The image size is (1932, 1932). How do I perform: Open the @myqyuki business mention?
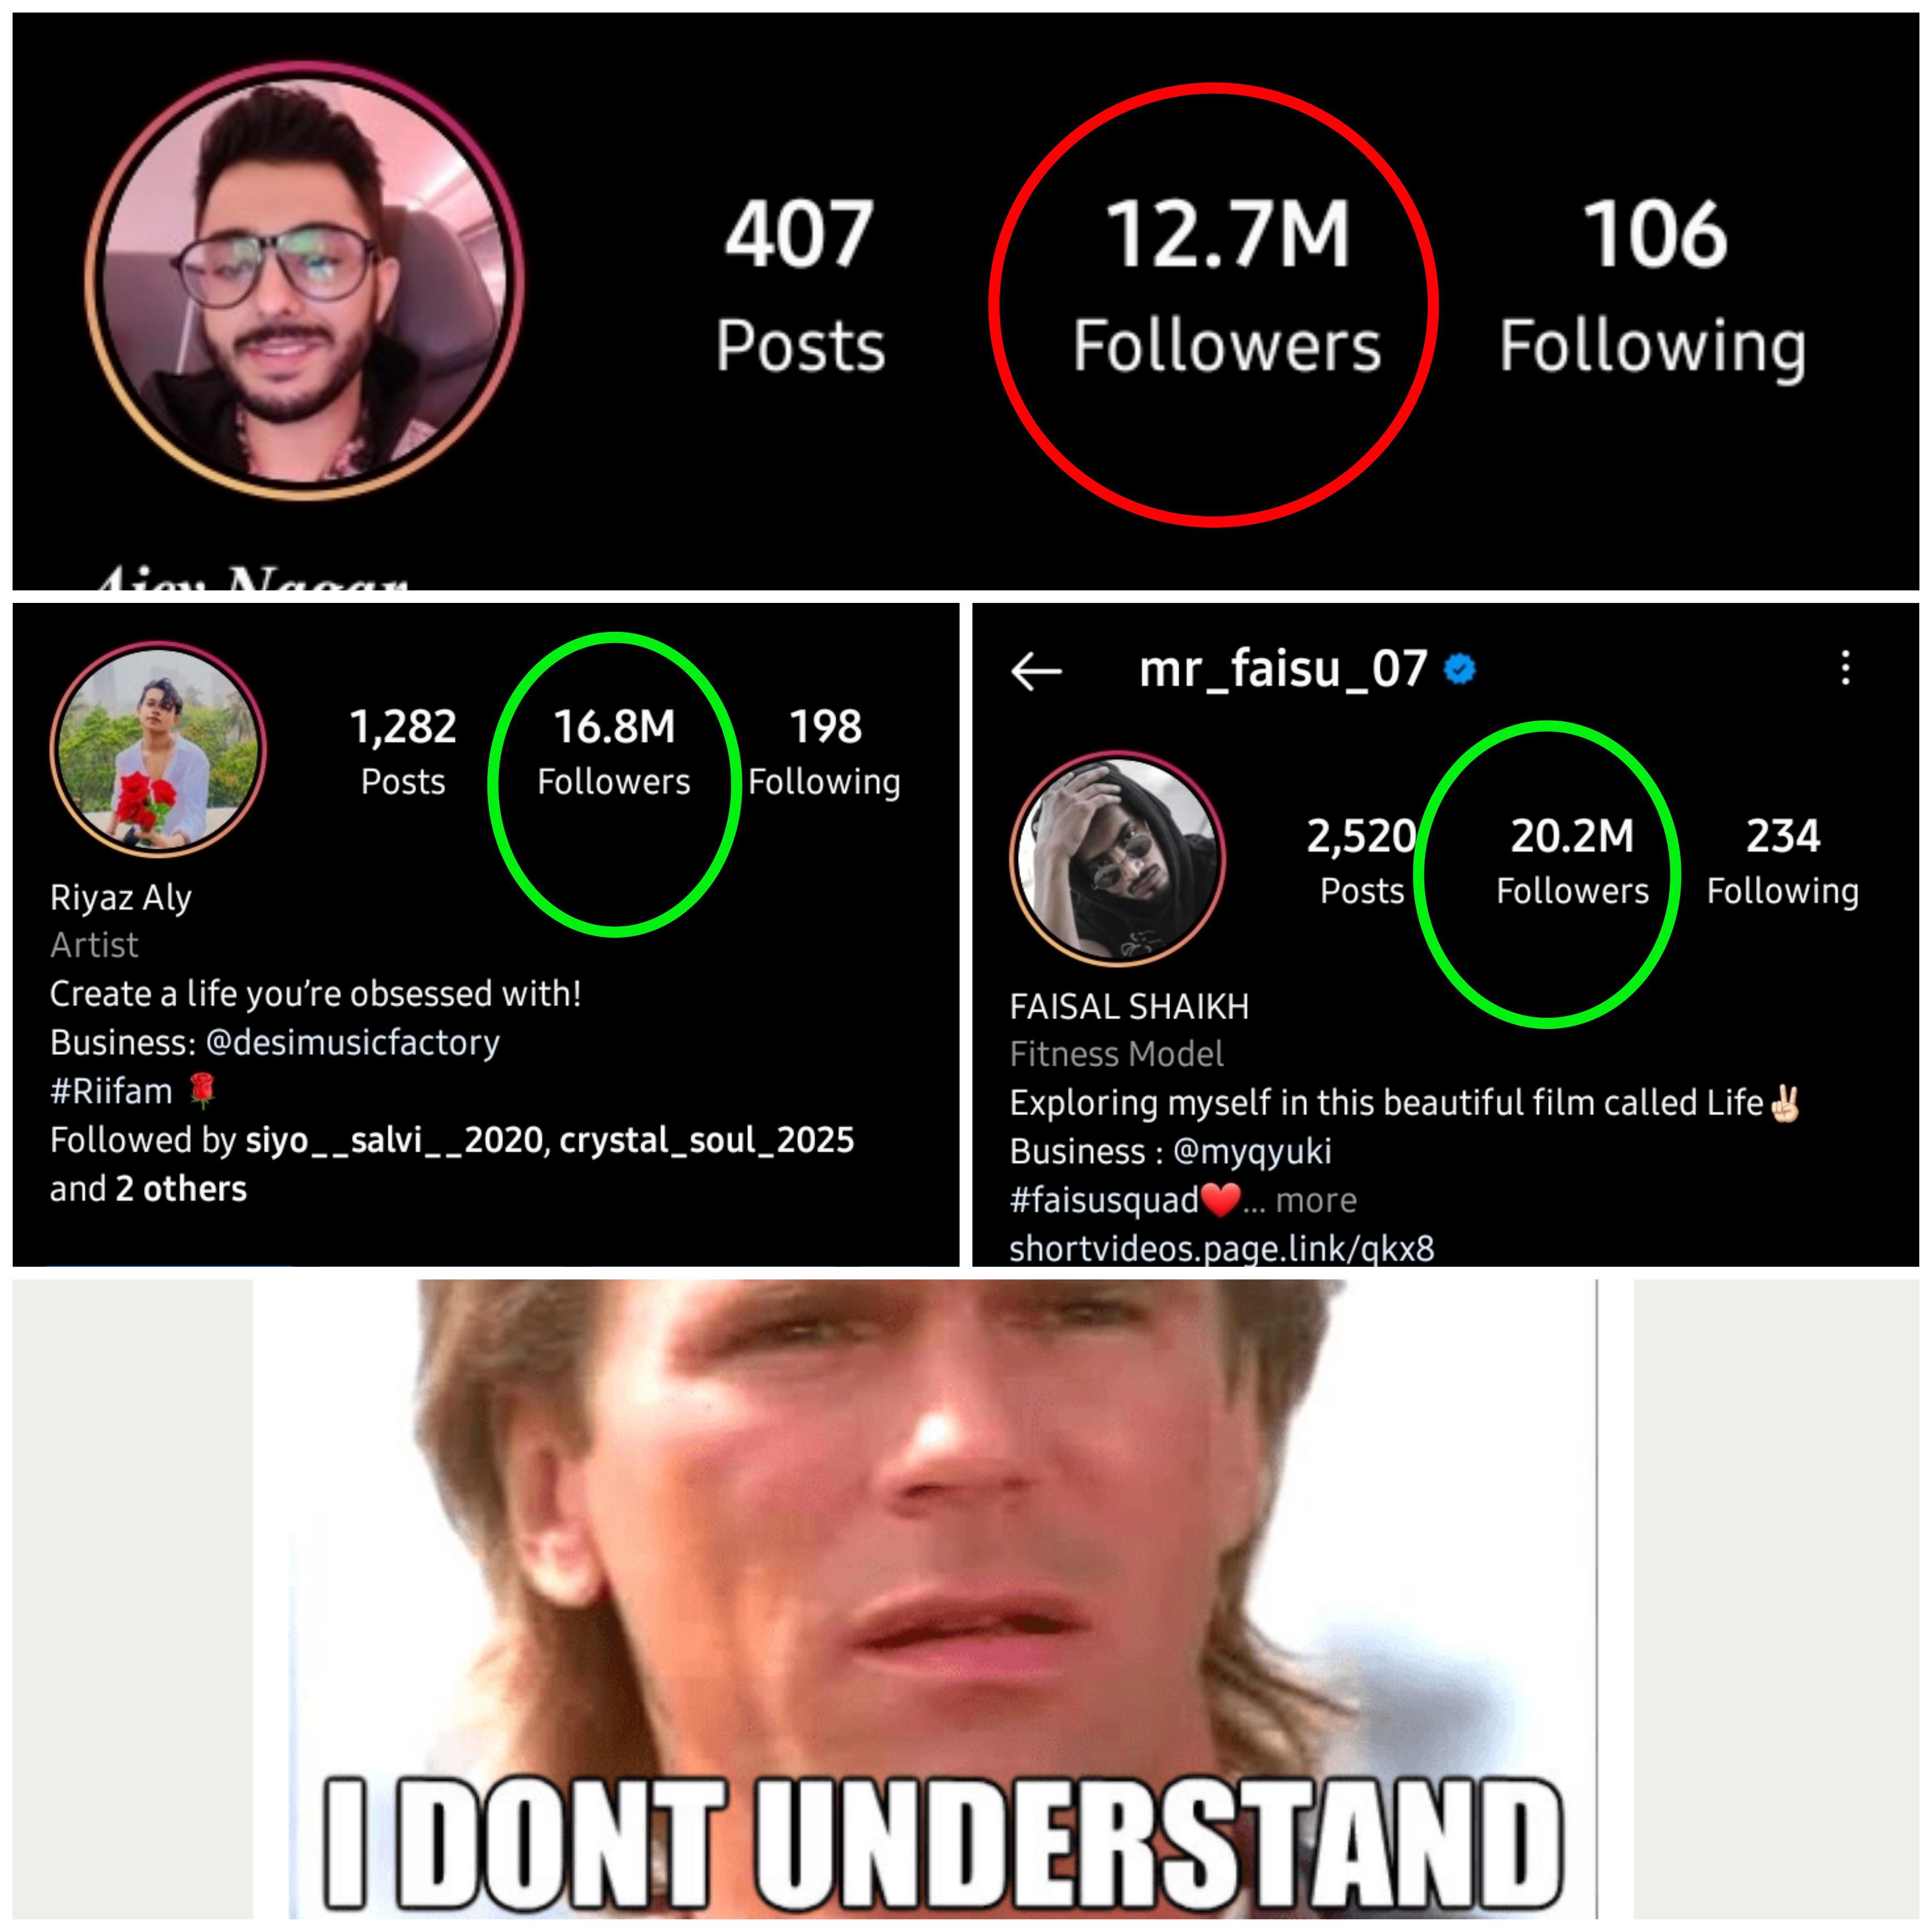(1252, 1152)
